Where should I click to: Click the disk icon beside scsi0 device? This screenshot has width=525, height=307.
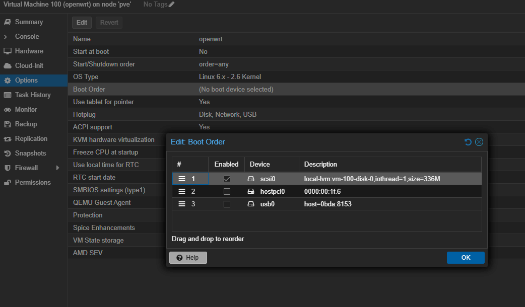251,179
